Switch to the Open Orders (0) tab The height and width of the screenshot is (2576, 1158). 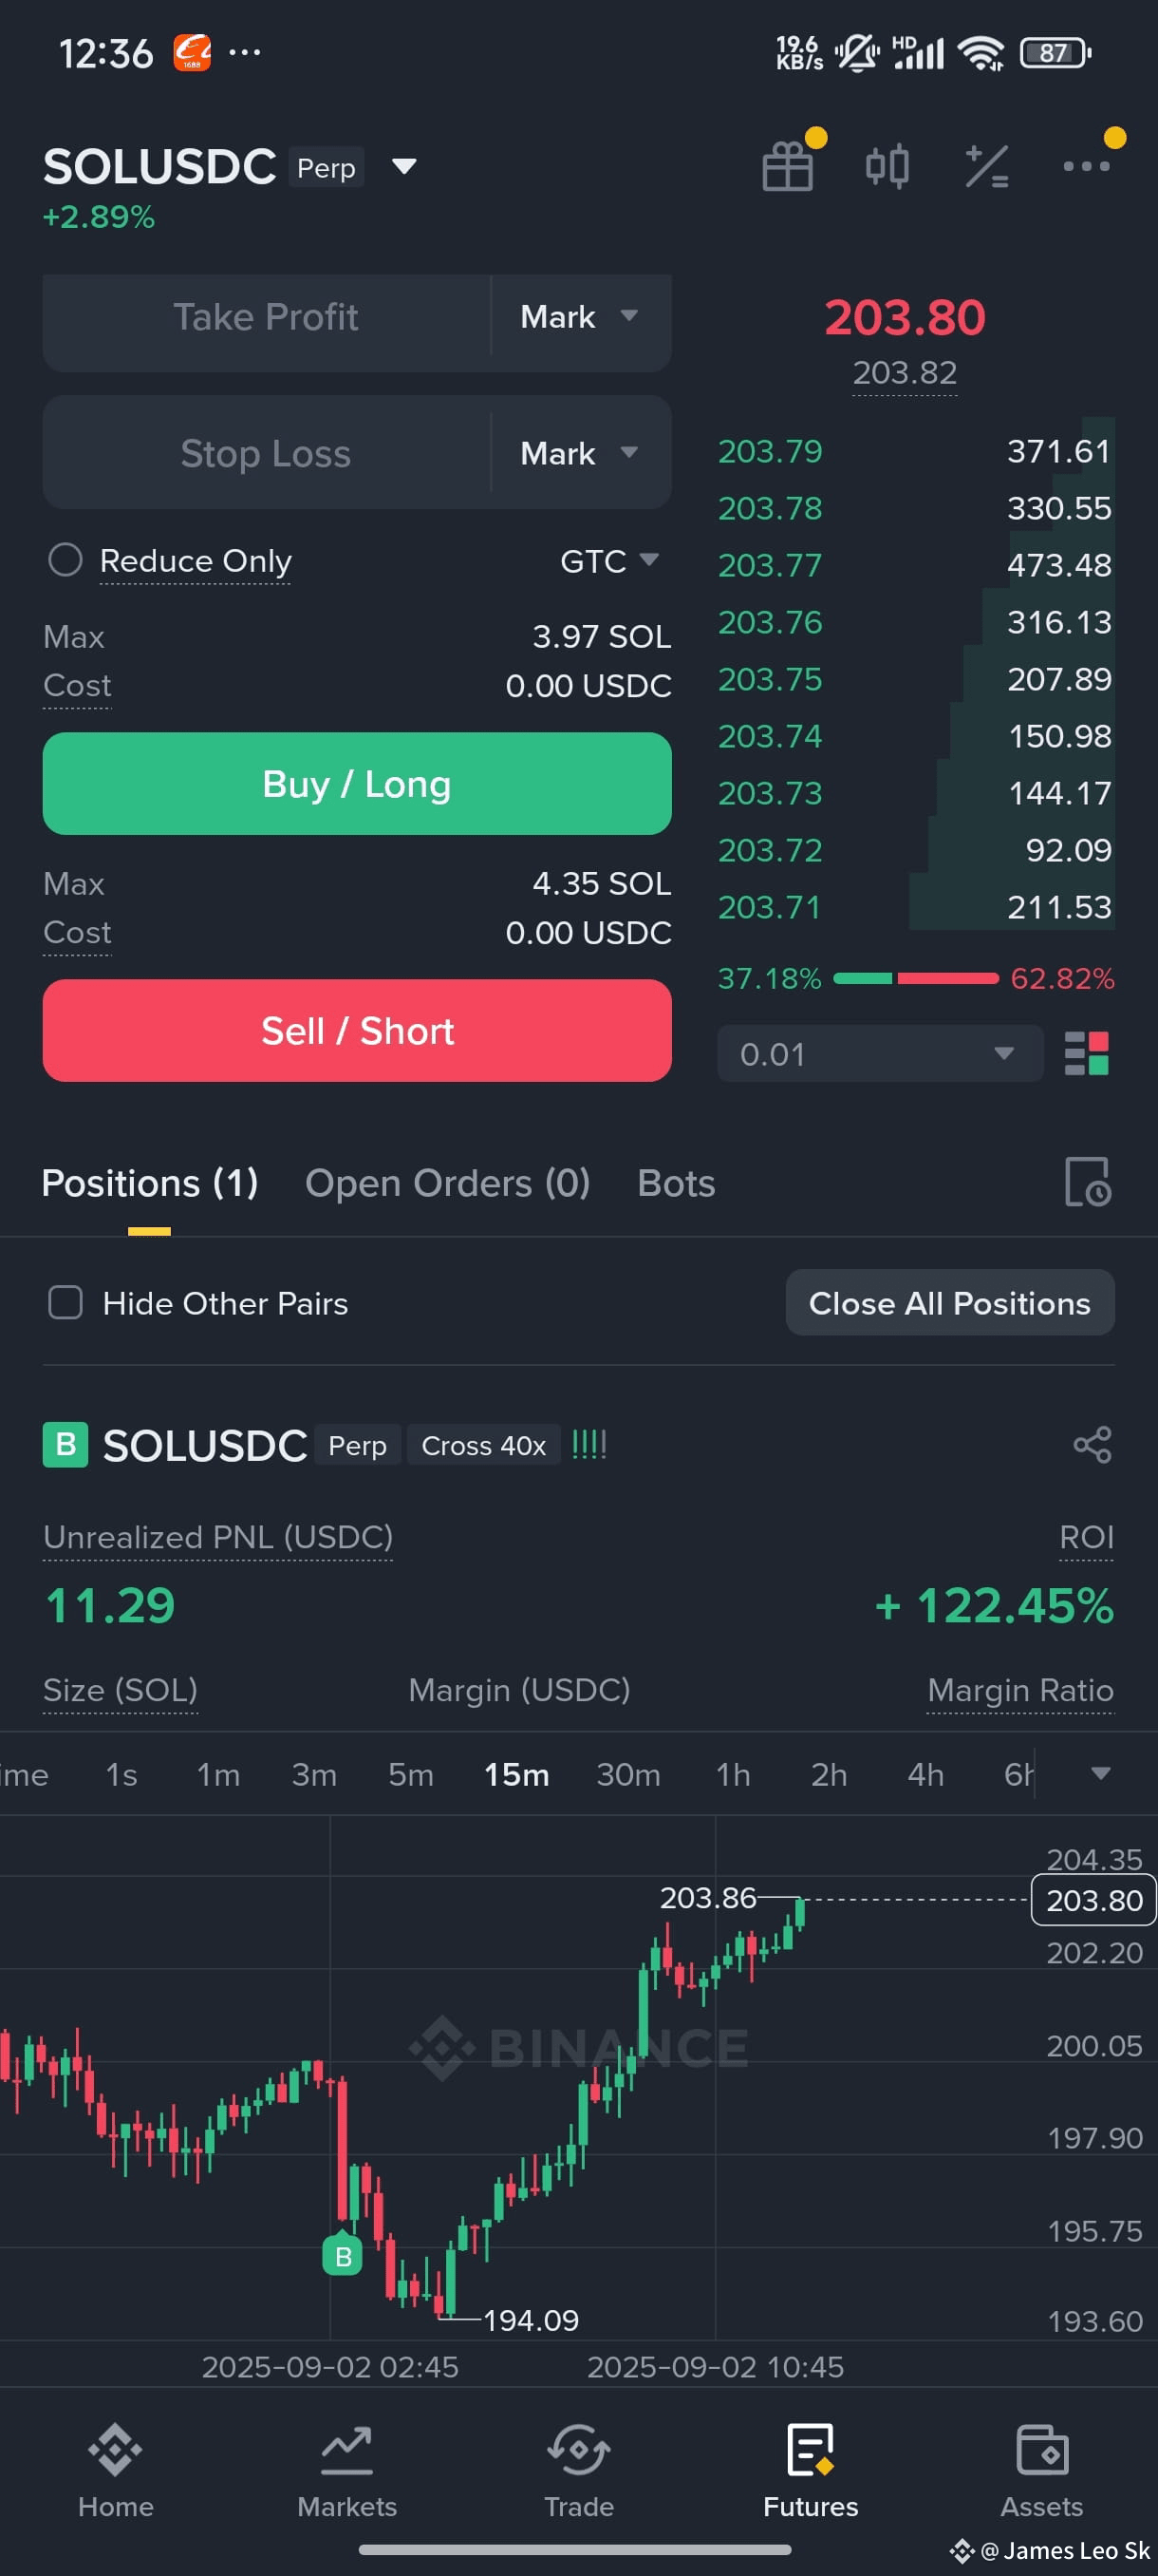coord(447,1183)
